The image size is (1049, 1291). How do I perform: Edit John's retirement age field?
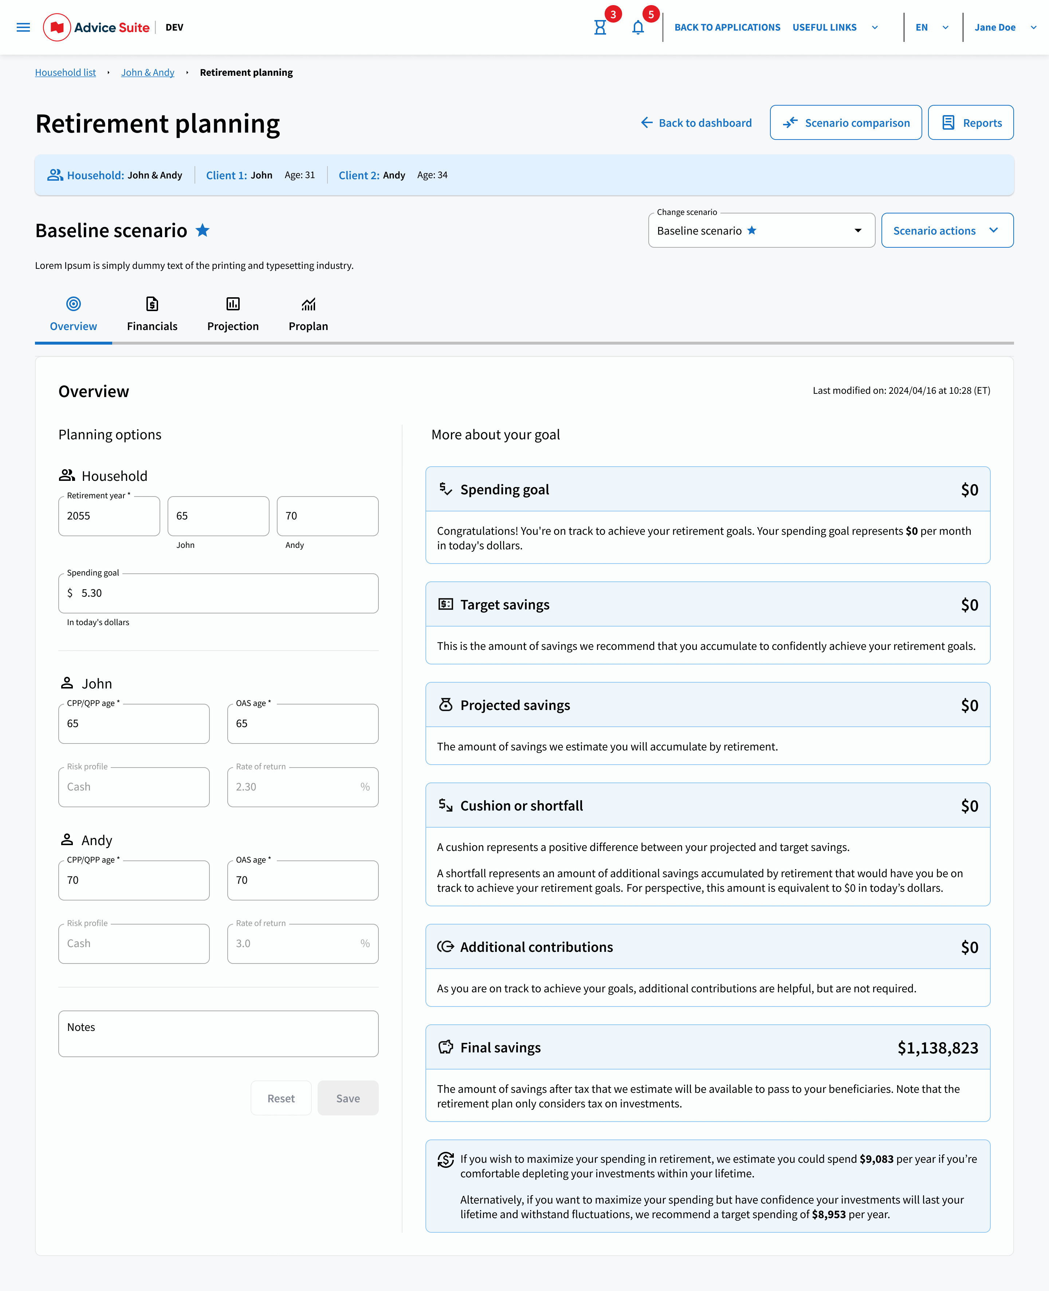point(218,515)
